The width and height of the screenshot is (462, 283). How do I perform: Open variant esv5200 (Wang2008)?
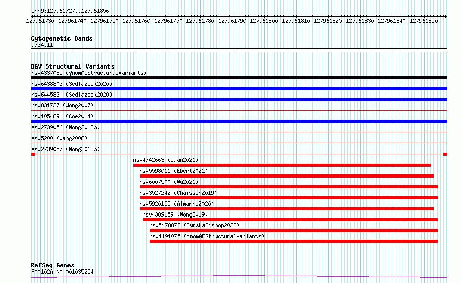point(59,138)
